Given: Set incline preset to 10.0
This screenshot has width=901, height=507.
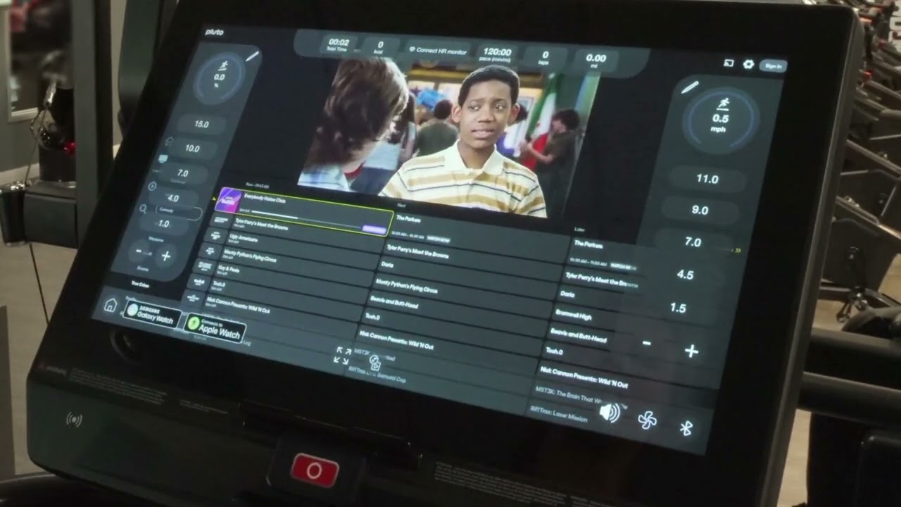Looking at the screenshot, I should [191, 149].
